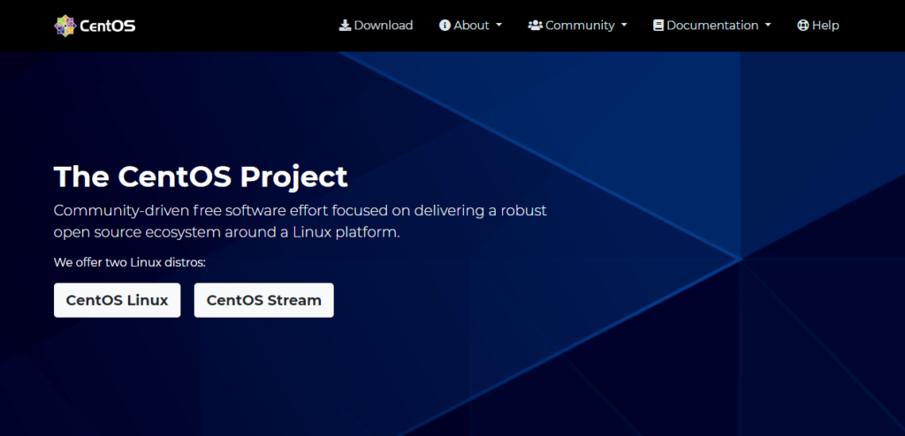The height and width of the screenshot is (436, 905).
Task: Select the About label in navigation bar
Action: pyautogui.click(x=471, y=26)
